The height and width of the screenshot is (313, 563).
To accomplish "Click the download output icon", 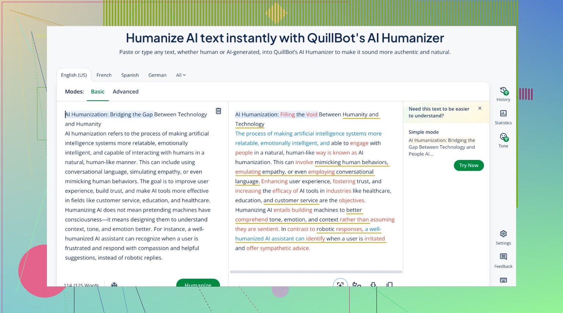I will tap(373, 284).
